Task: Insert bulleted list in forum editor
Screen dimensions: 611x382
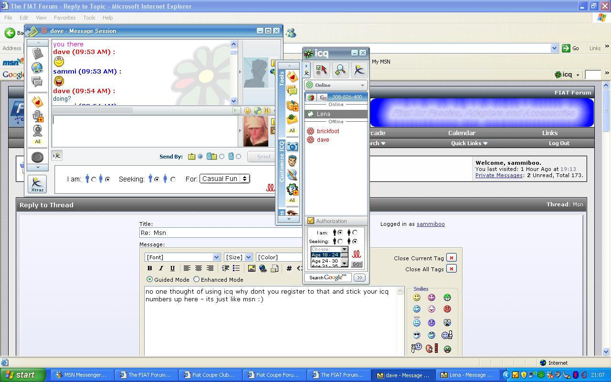Action: point(236,268)
